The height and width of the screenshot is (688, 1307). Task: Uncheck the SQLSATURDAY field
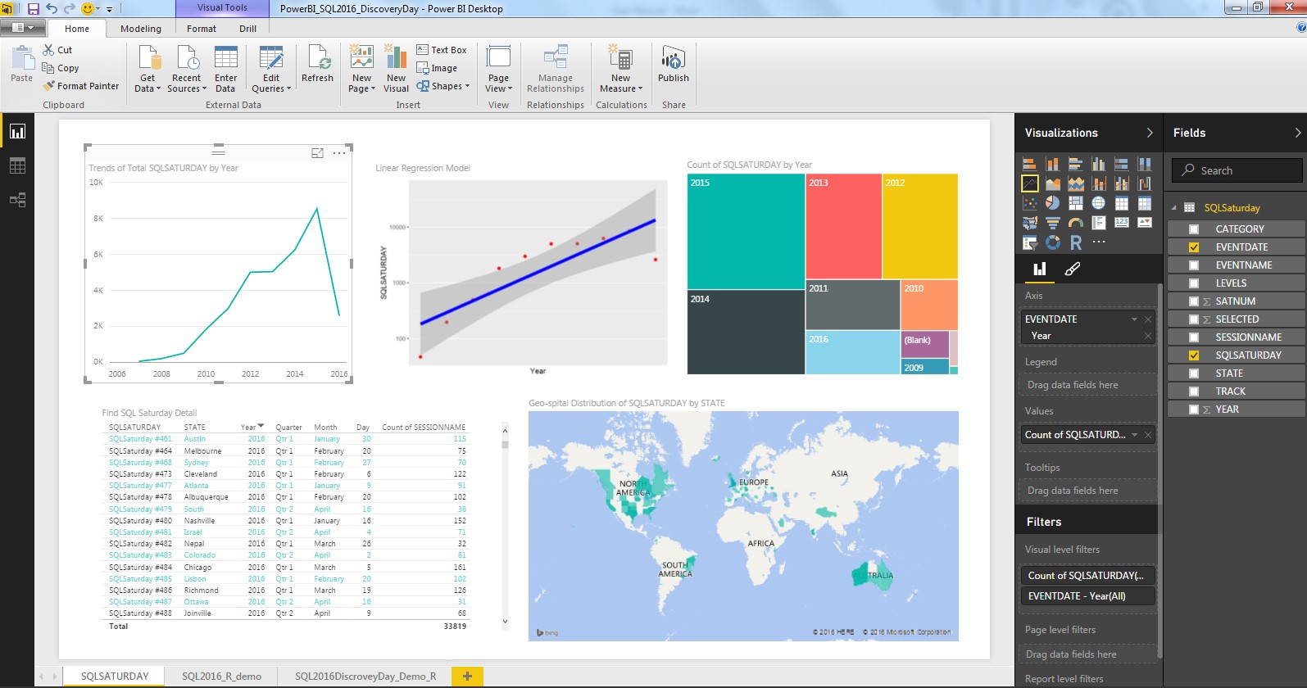[1194, 355]
